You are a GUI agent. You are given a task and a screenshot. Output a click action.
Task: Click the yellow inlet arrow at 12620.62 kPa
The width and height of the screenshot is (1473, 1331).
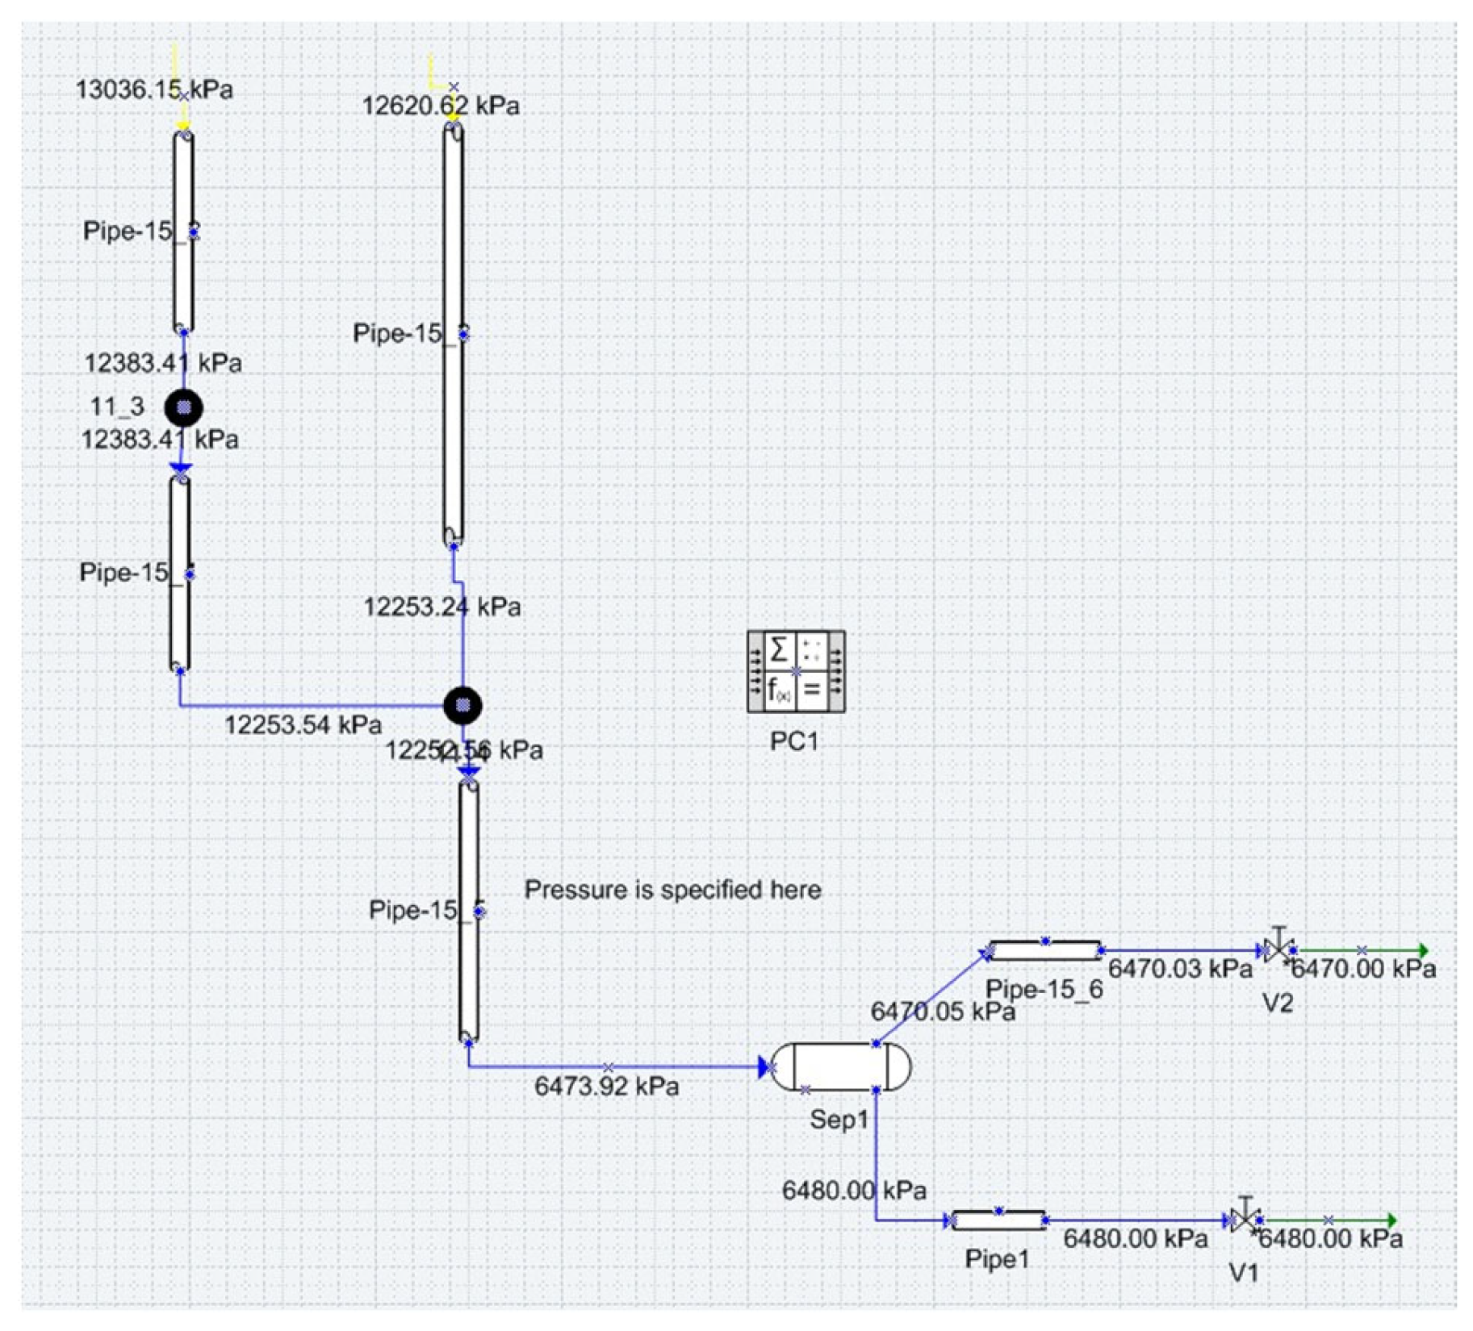click(x=453, y=116)
